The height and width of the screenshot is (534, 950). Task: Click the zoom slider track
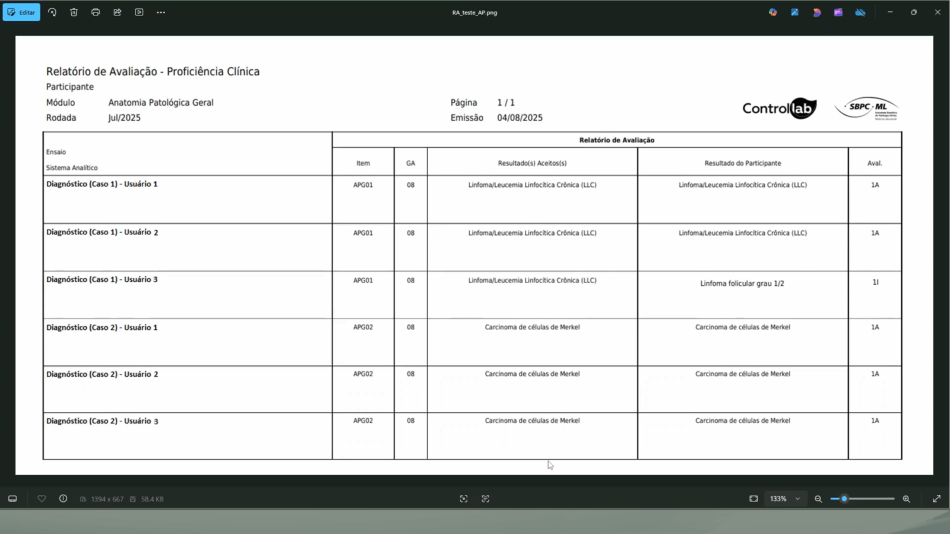pos(870,499)
